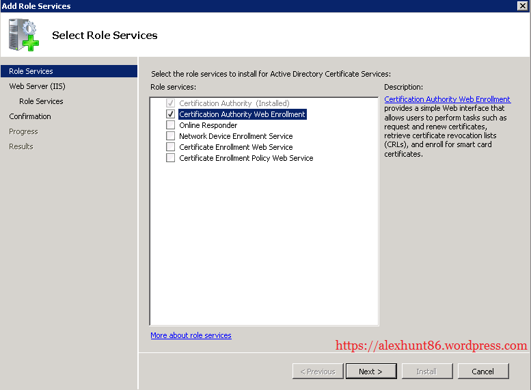The image size is (531, 390).
Task: Click the Select Role Services heading
Action: [105, 36]
